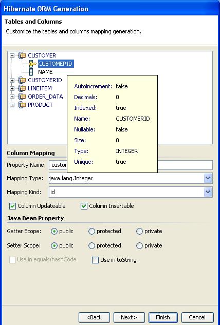
Task: Click the Property Name input field
Action: pos(131,165)
